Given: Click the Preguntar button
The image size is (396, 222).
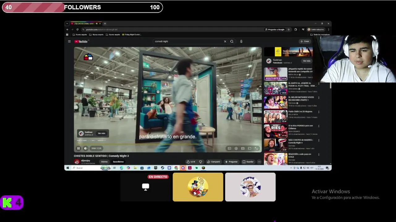Looking at the screenshot, I should click(231, 162).
